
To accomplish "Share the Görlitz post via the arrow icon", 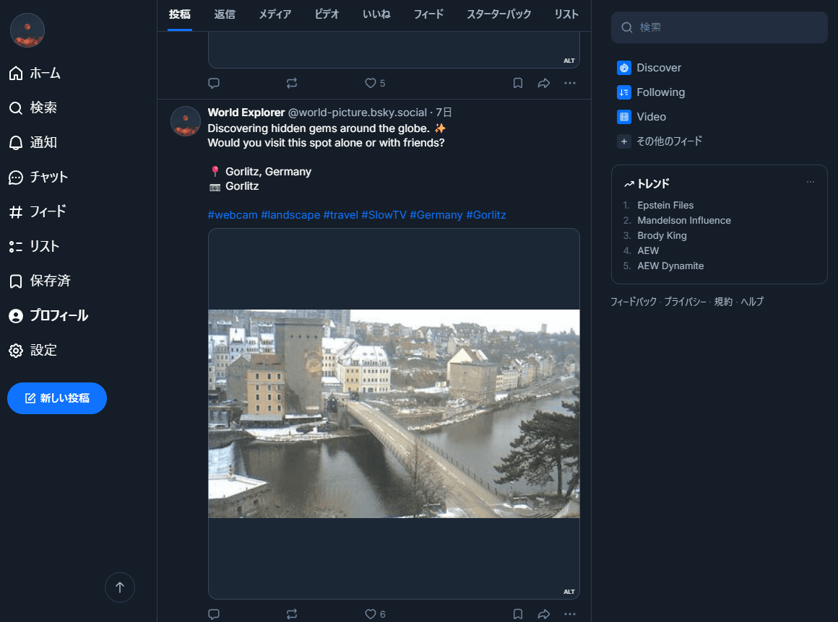I will pos(544,614).
